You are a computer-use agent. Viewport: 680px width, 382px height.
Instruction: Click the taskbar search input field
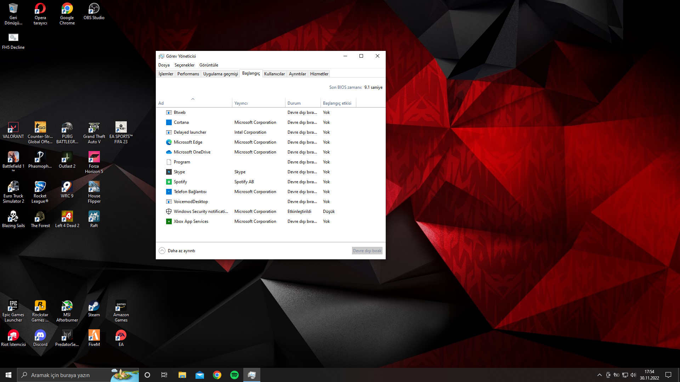[x=67, y=375]
